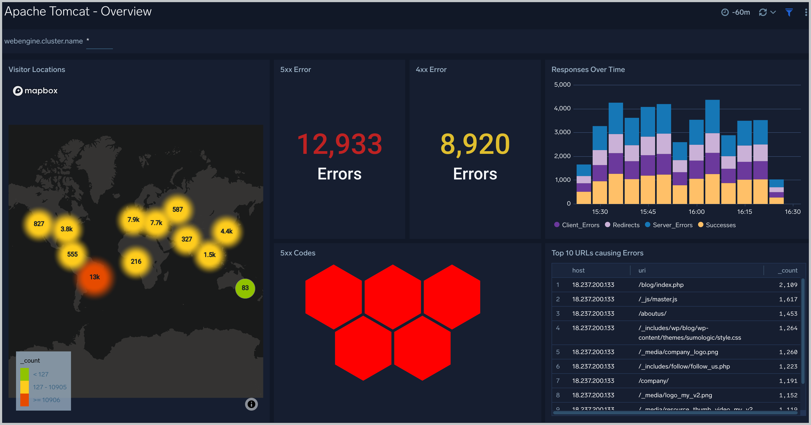Click the 4.4k cluster bubble
This screenshot has height=425, width=811.
coord(226,231)
